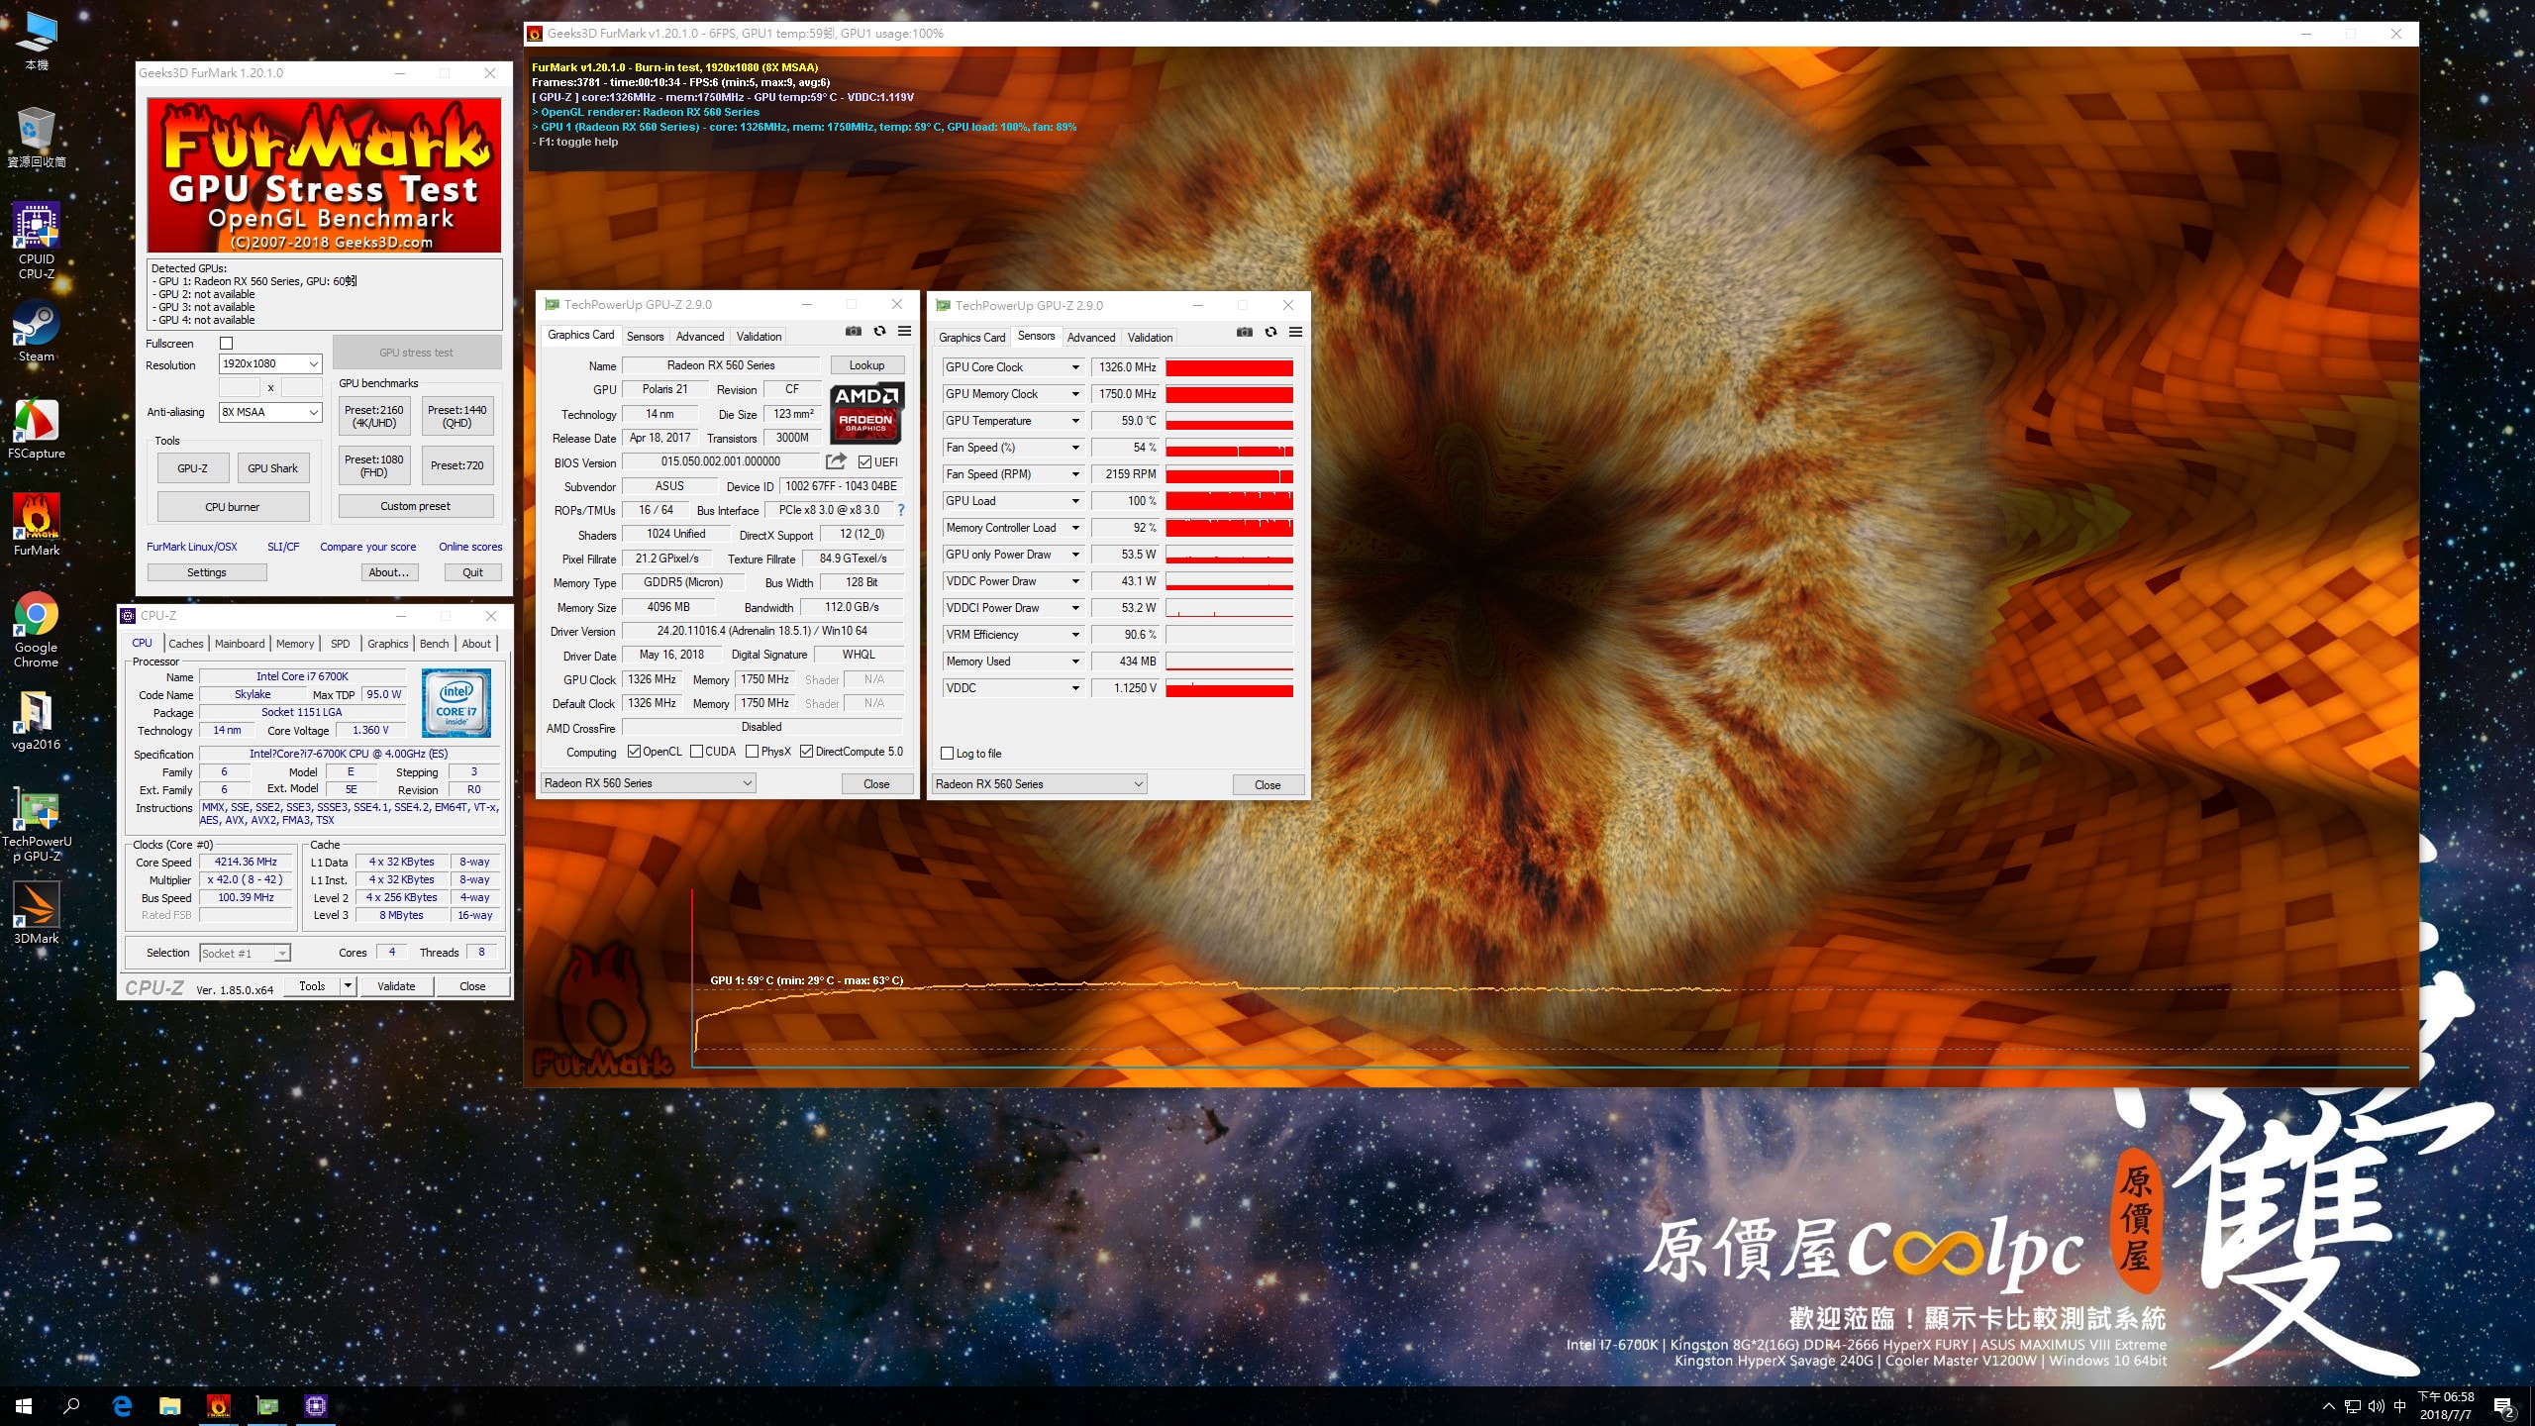Screen dimensions: 2535x1426
Task: Open the Resolution 1920x1080 dropdown in FurMark
Action: (x=270, y=364)
